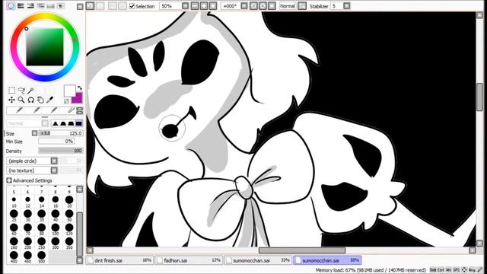
Task: Open the color panel options arrow
Action: click(80, 7)
